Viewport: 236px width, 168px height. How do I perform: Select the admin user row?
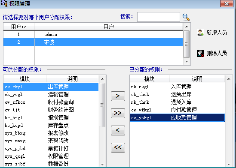(x=93, y=34)
